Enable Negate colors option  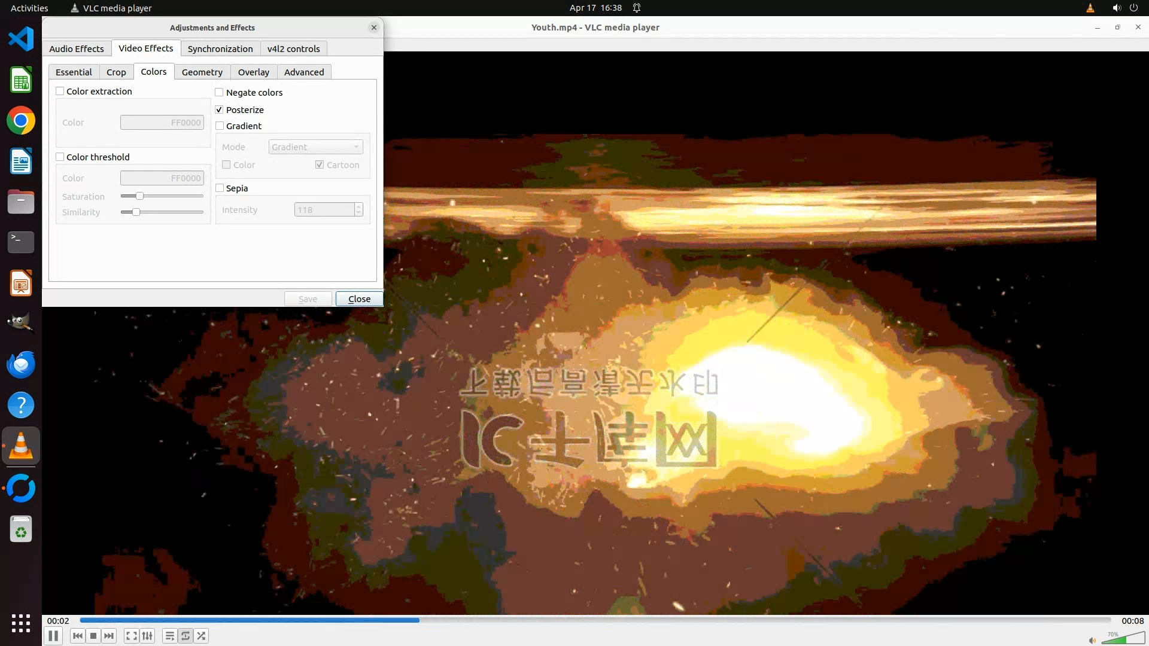(x=220, y=92)
